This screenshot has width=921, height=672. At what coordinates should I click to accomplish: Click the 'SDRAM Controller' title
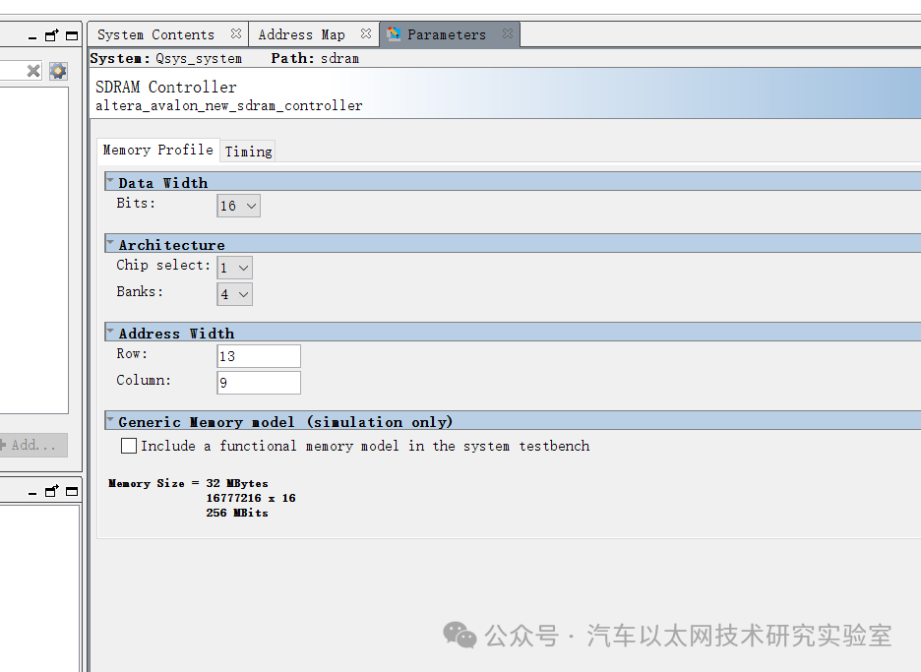(166, 87)
